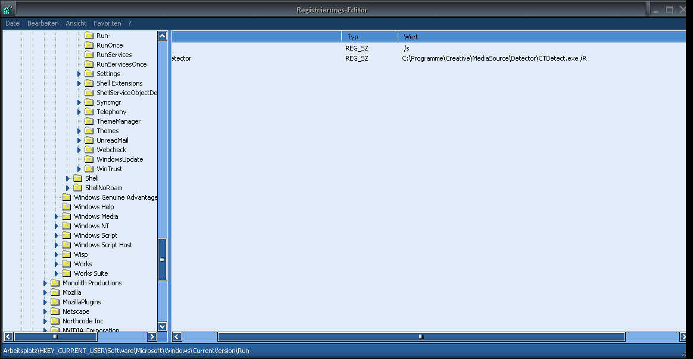Click values pane horizontal scroll left arrow
693x359 pixels.
(x=177, y=337)
